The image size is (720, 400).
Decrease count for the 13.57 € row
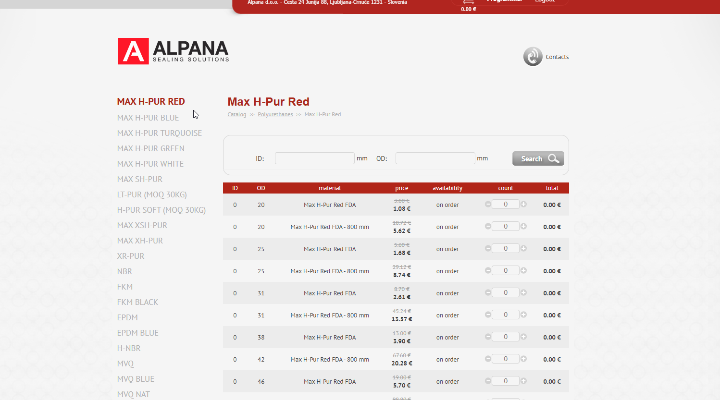[x=488, y=315]
